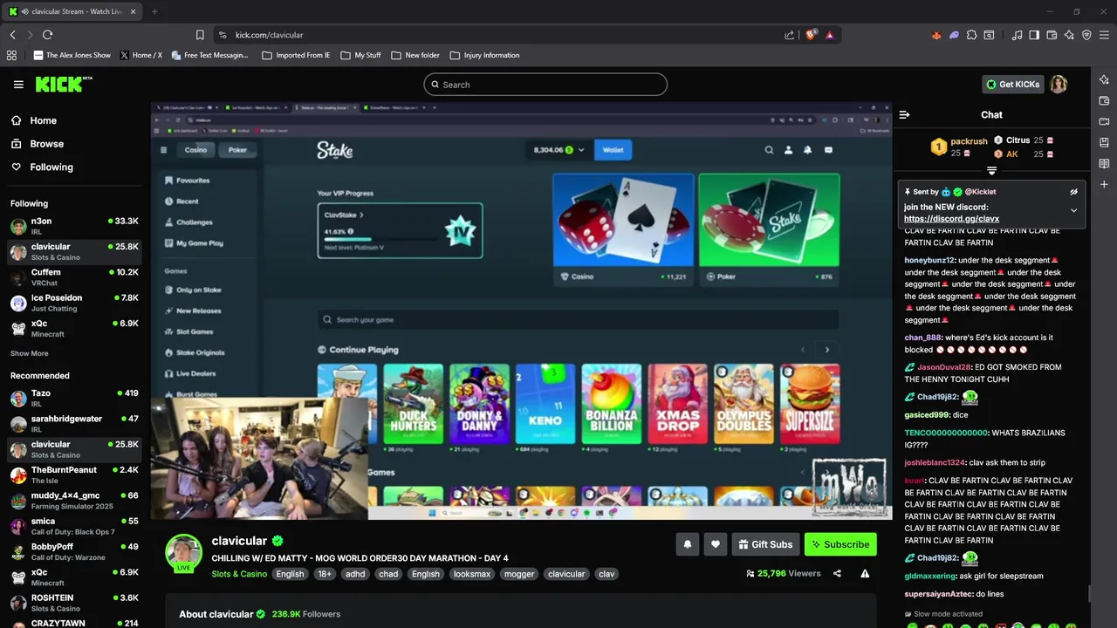Open Cuffem channel in Following list
This screenshot has width=1117, height=628.
pyautogui.click(x=74, y=277)
